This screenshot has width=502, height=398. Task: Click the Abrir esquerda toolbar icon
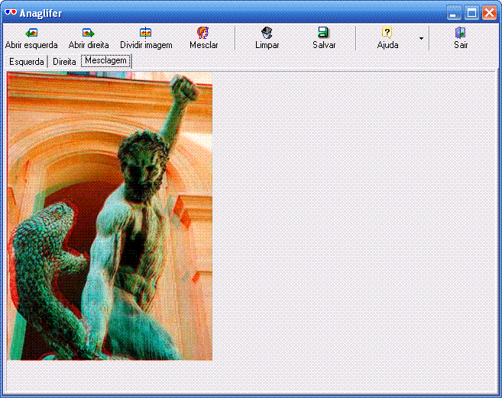[x=31, y=38]
